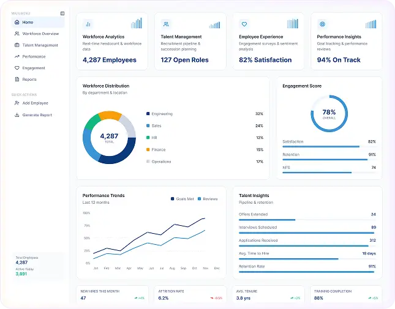Click the Satisfaction progress bar
The image size is (395, 309).
click(329, 146)
